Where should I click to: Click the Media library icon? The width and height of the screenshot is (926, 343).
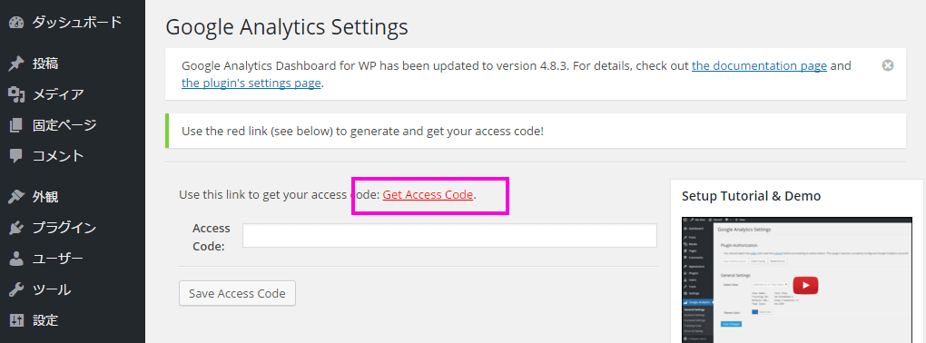(16, 94)
